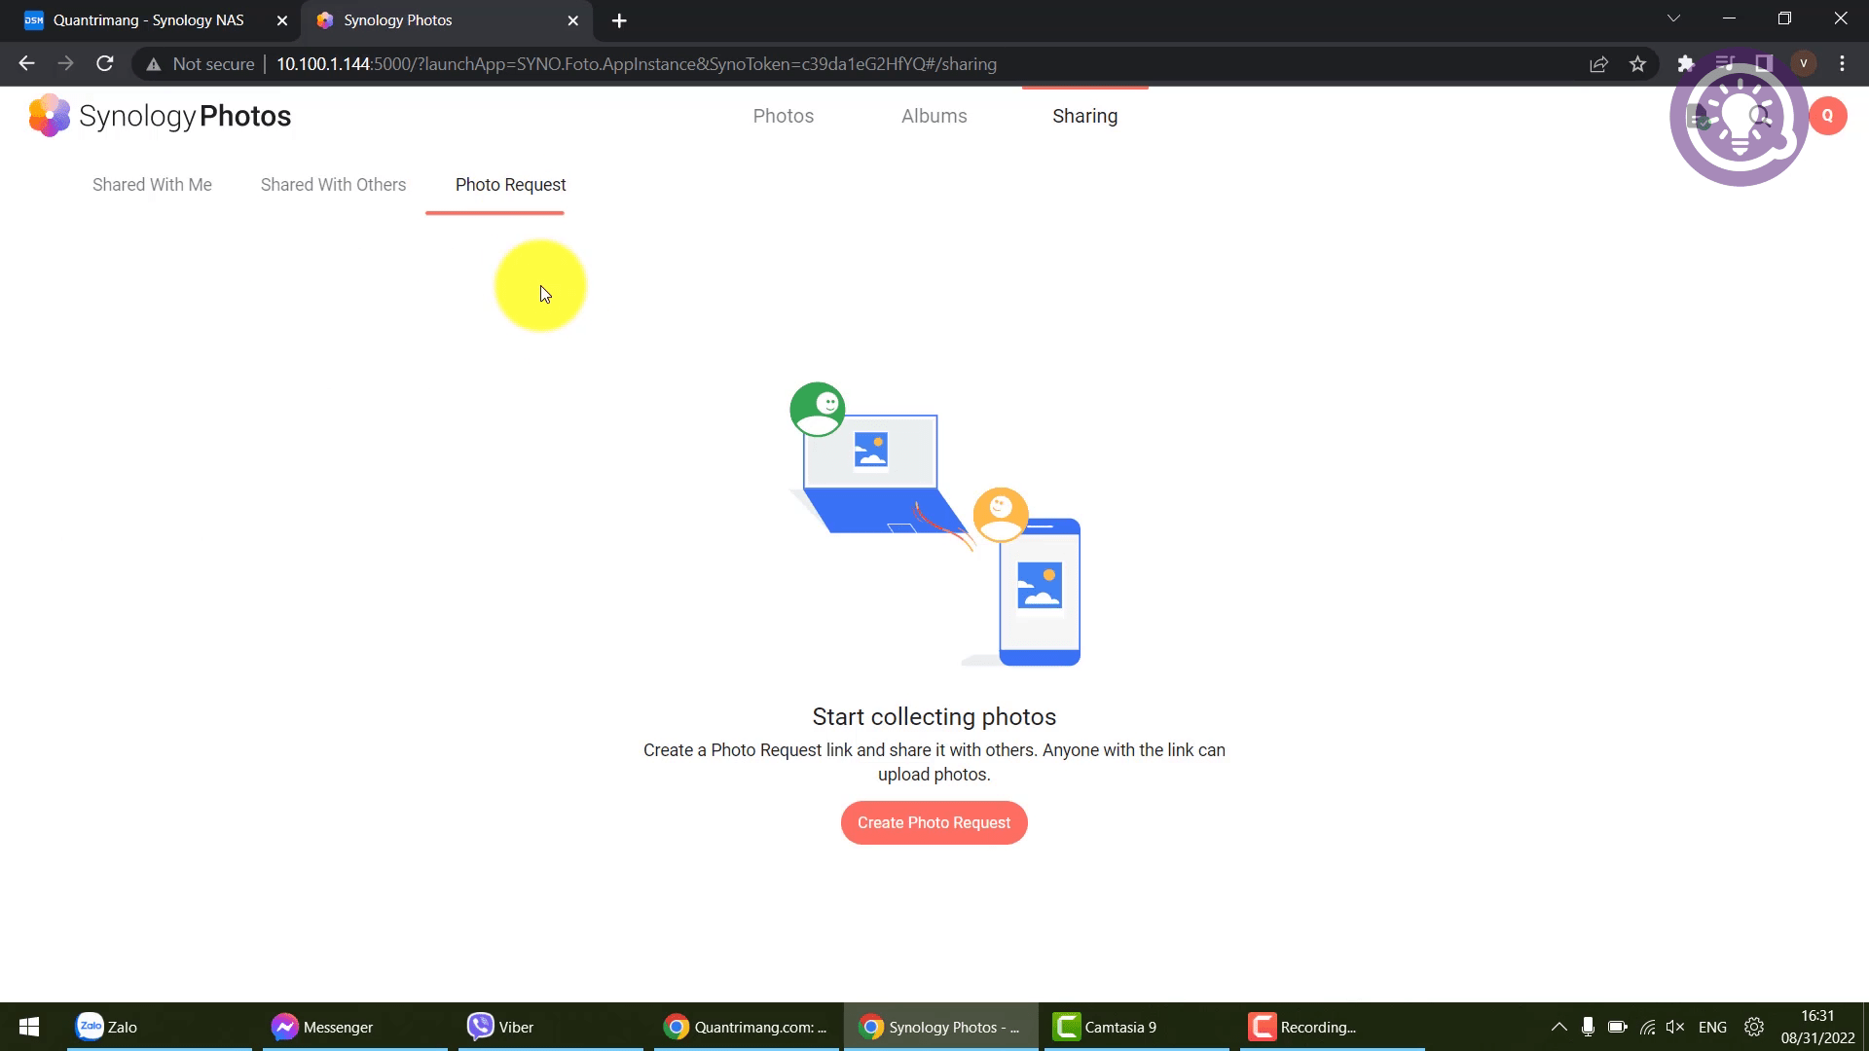Open Zalo from the taskbar
The width and height of the screenshot is (1869, 1051).
coord(159,1027)
